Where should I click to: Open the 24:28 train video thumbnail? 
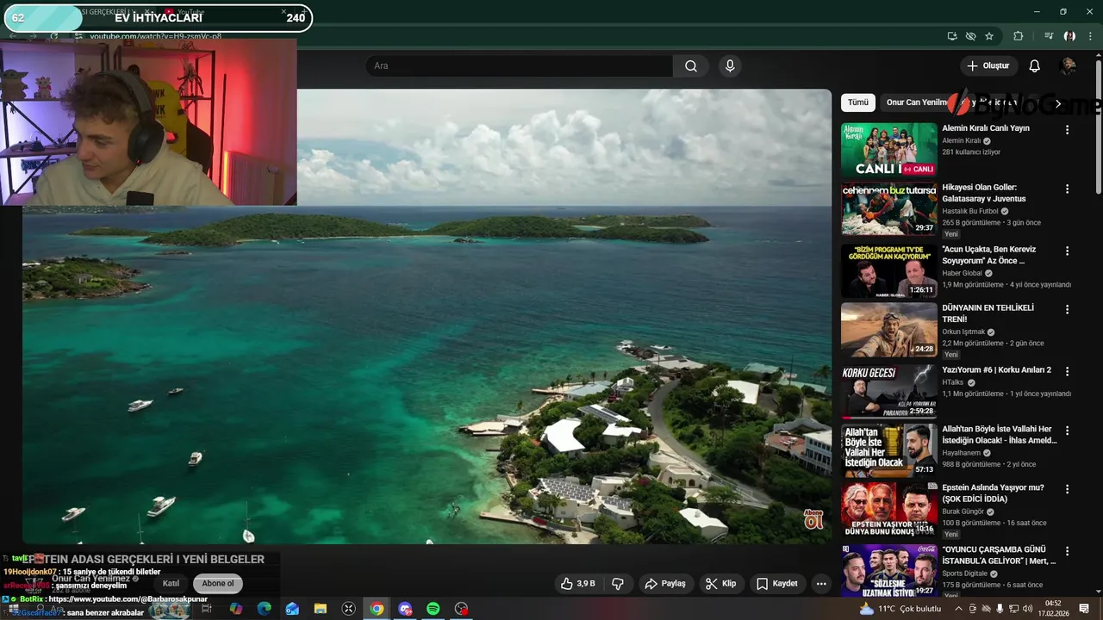(888, 330)
